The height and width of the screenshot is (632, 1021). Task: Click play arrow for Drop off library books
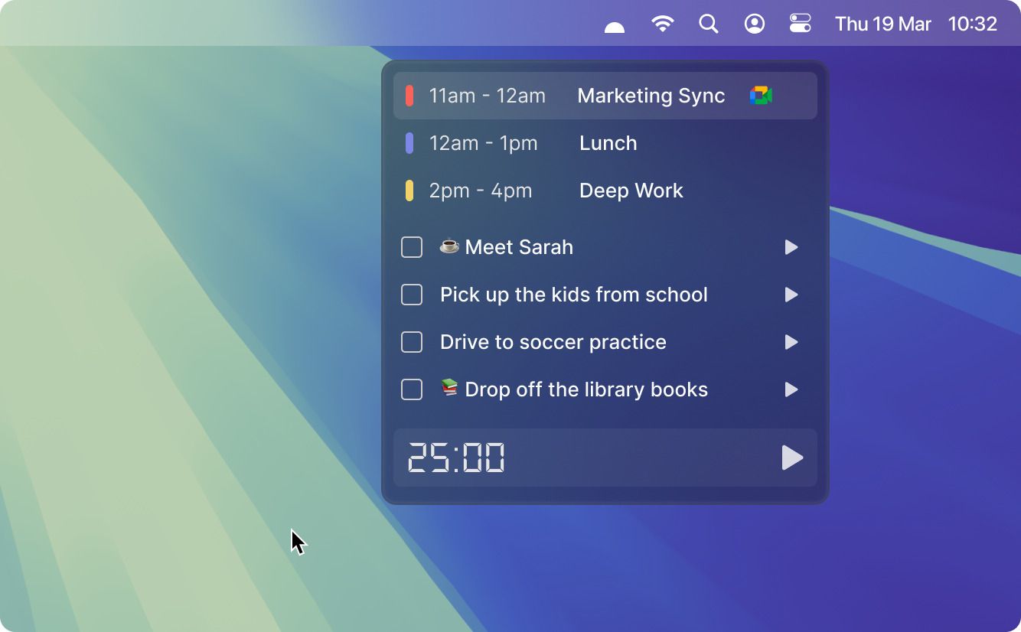tap(791, 389)
